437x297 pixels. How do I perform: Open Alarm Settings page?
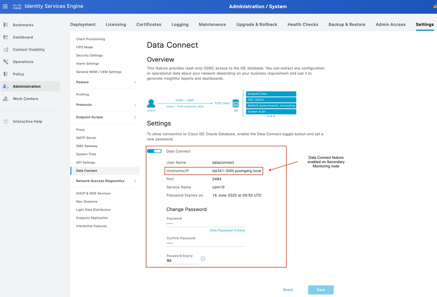[87, 63]
